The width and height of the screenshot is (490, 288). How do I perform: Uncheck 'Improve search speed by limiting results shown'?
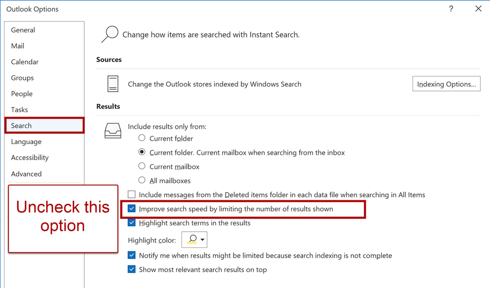[x=131, y=209]
